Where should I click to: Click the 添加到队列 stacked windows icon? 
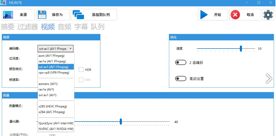(78, 15)
